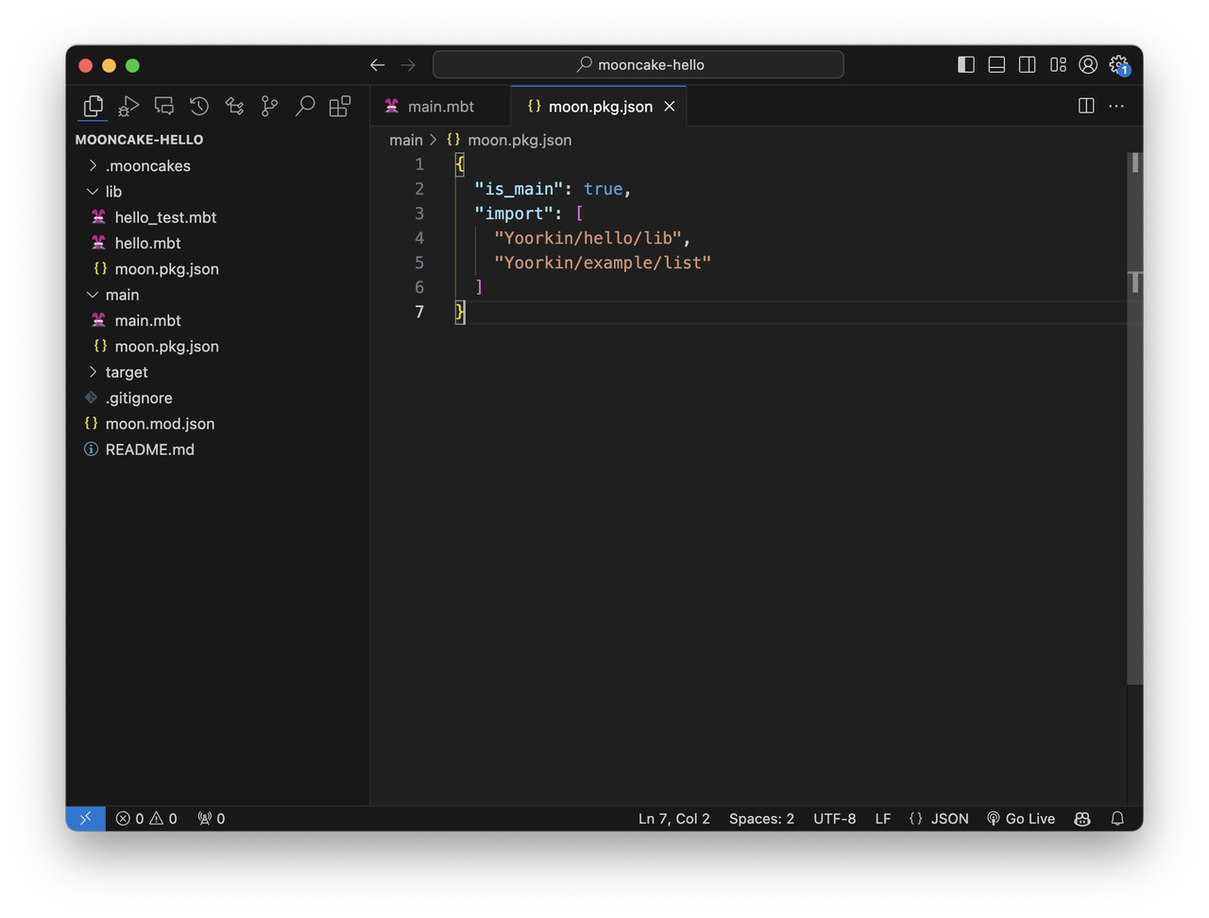Open README.md file
Viewport: 1209px width, 918px height.
click(x=217, y=450)
